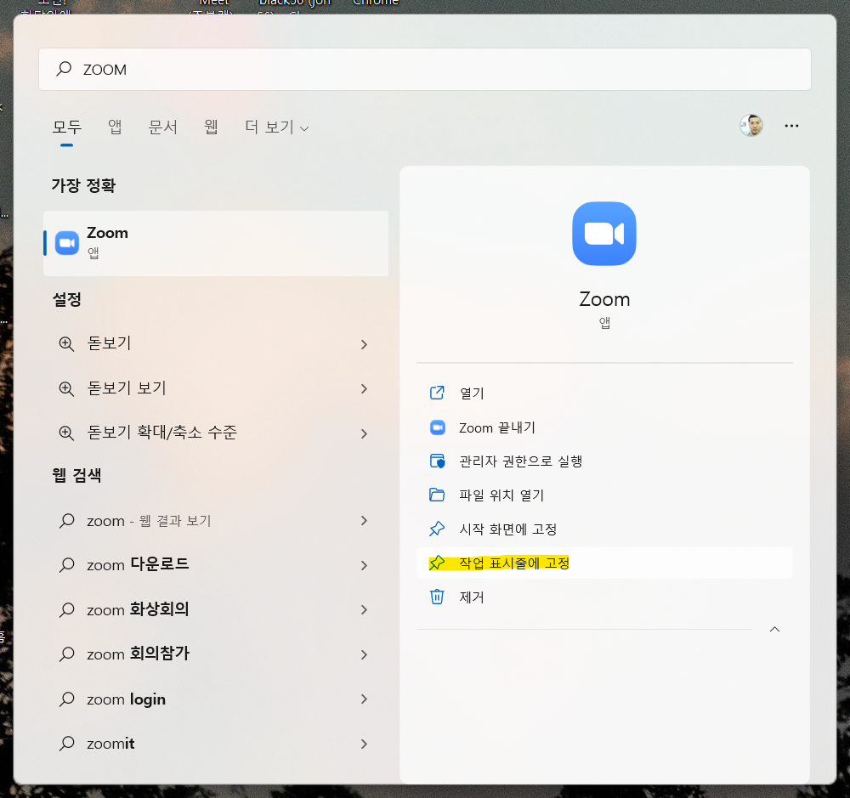Expand chevron next to 돋보기 확대/축소 수준

(x=365, y=433)
